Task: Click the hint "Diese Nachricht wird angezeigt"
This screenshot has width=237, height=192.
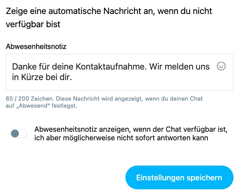Action: pos(99,99)
